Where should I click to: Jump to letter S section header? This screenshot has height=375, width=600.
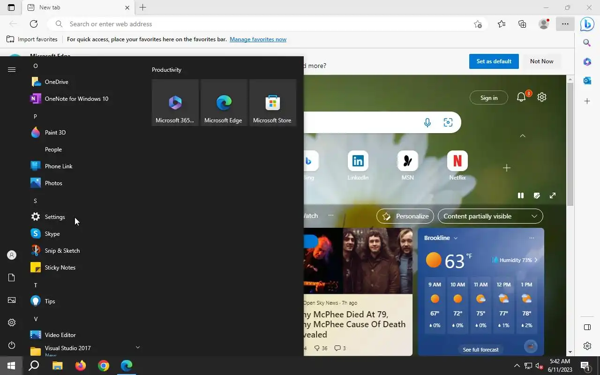point(35,201)
